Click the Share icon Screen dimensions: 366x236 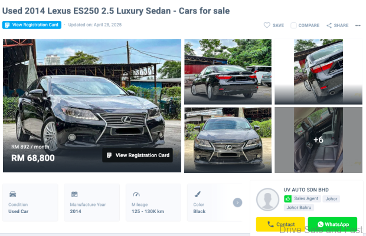[x=330, y=25]
